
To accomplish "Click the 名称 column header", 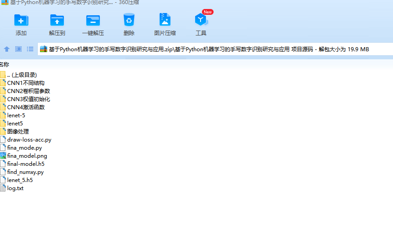I will pyautogui.click(x=4, y=65).
